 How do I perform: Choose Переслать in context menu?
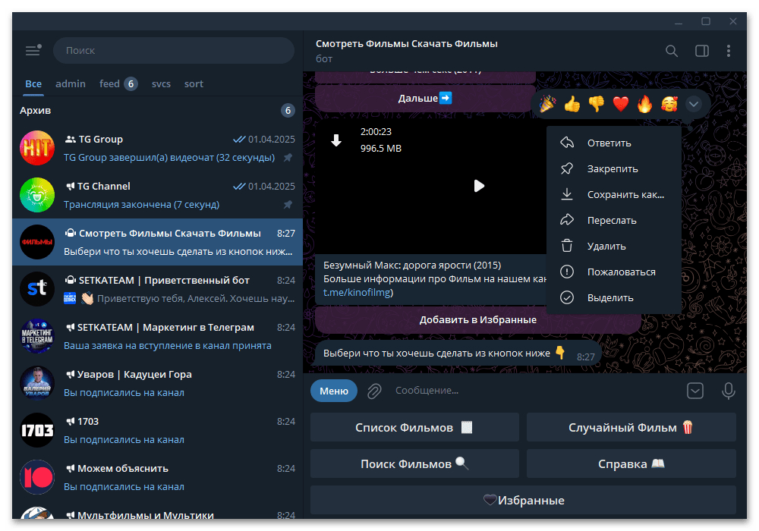tap(614, 221)
